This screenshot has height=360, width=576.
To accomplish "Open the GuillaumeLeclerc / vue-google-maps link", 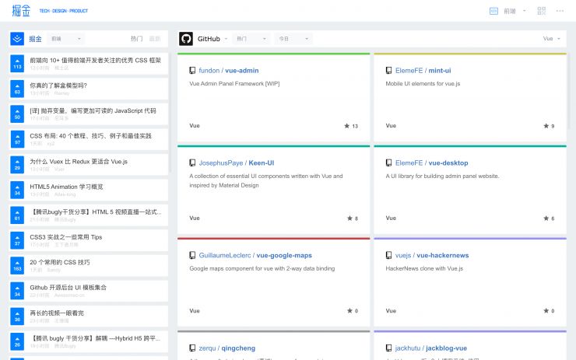I will (x=255, y=255).
